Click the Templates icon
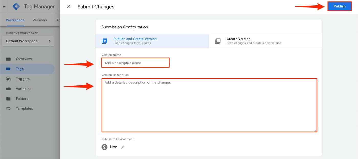Image resolution: width=358 pixels, height=159 pixels. pos(9,108)
